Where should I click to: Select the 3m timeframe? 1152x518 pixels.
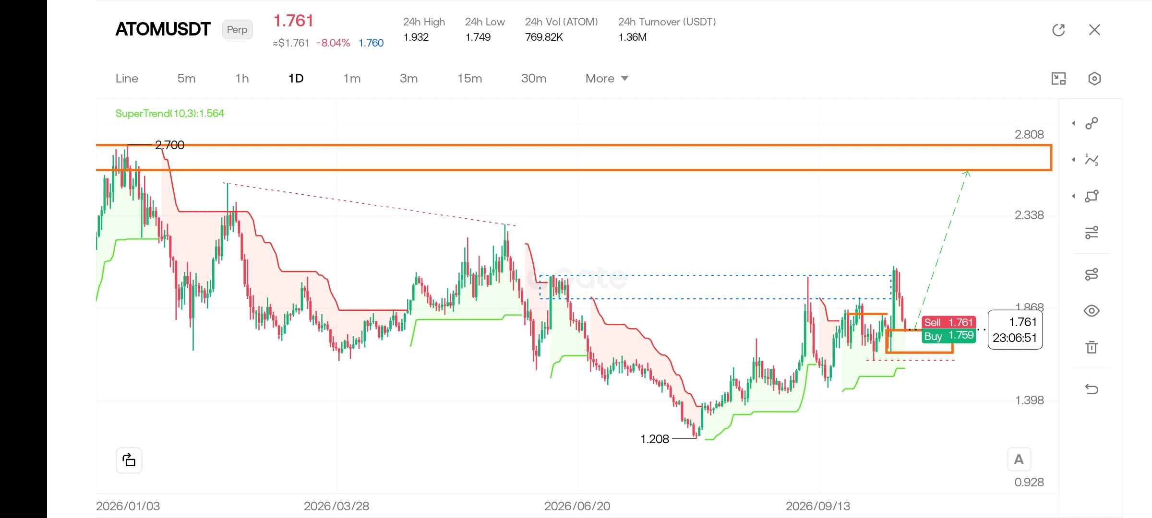[x=408, y=79]
